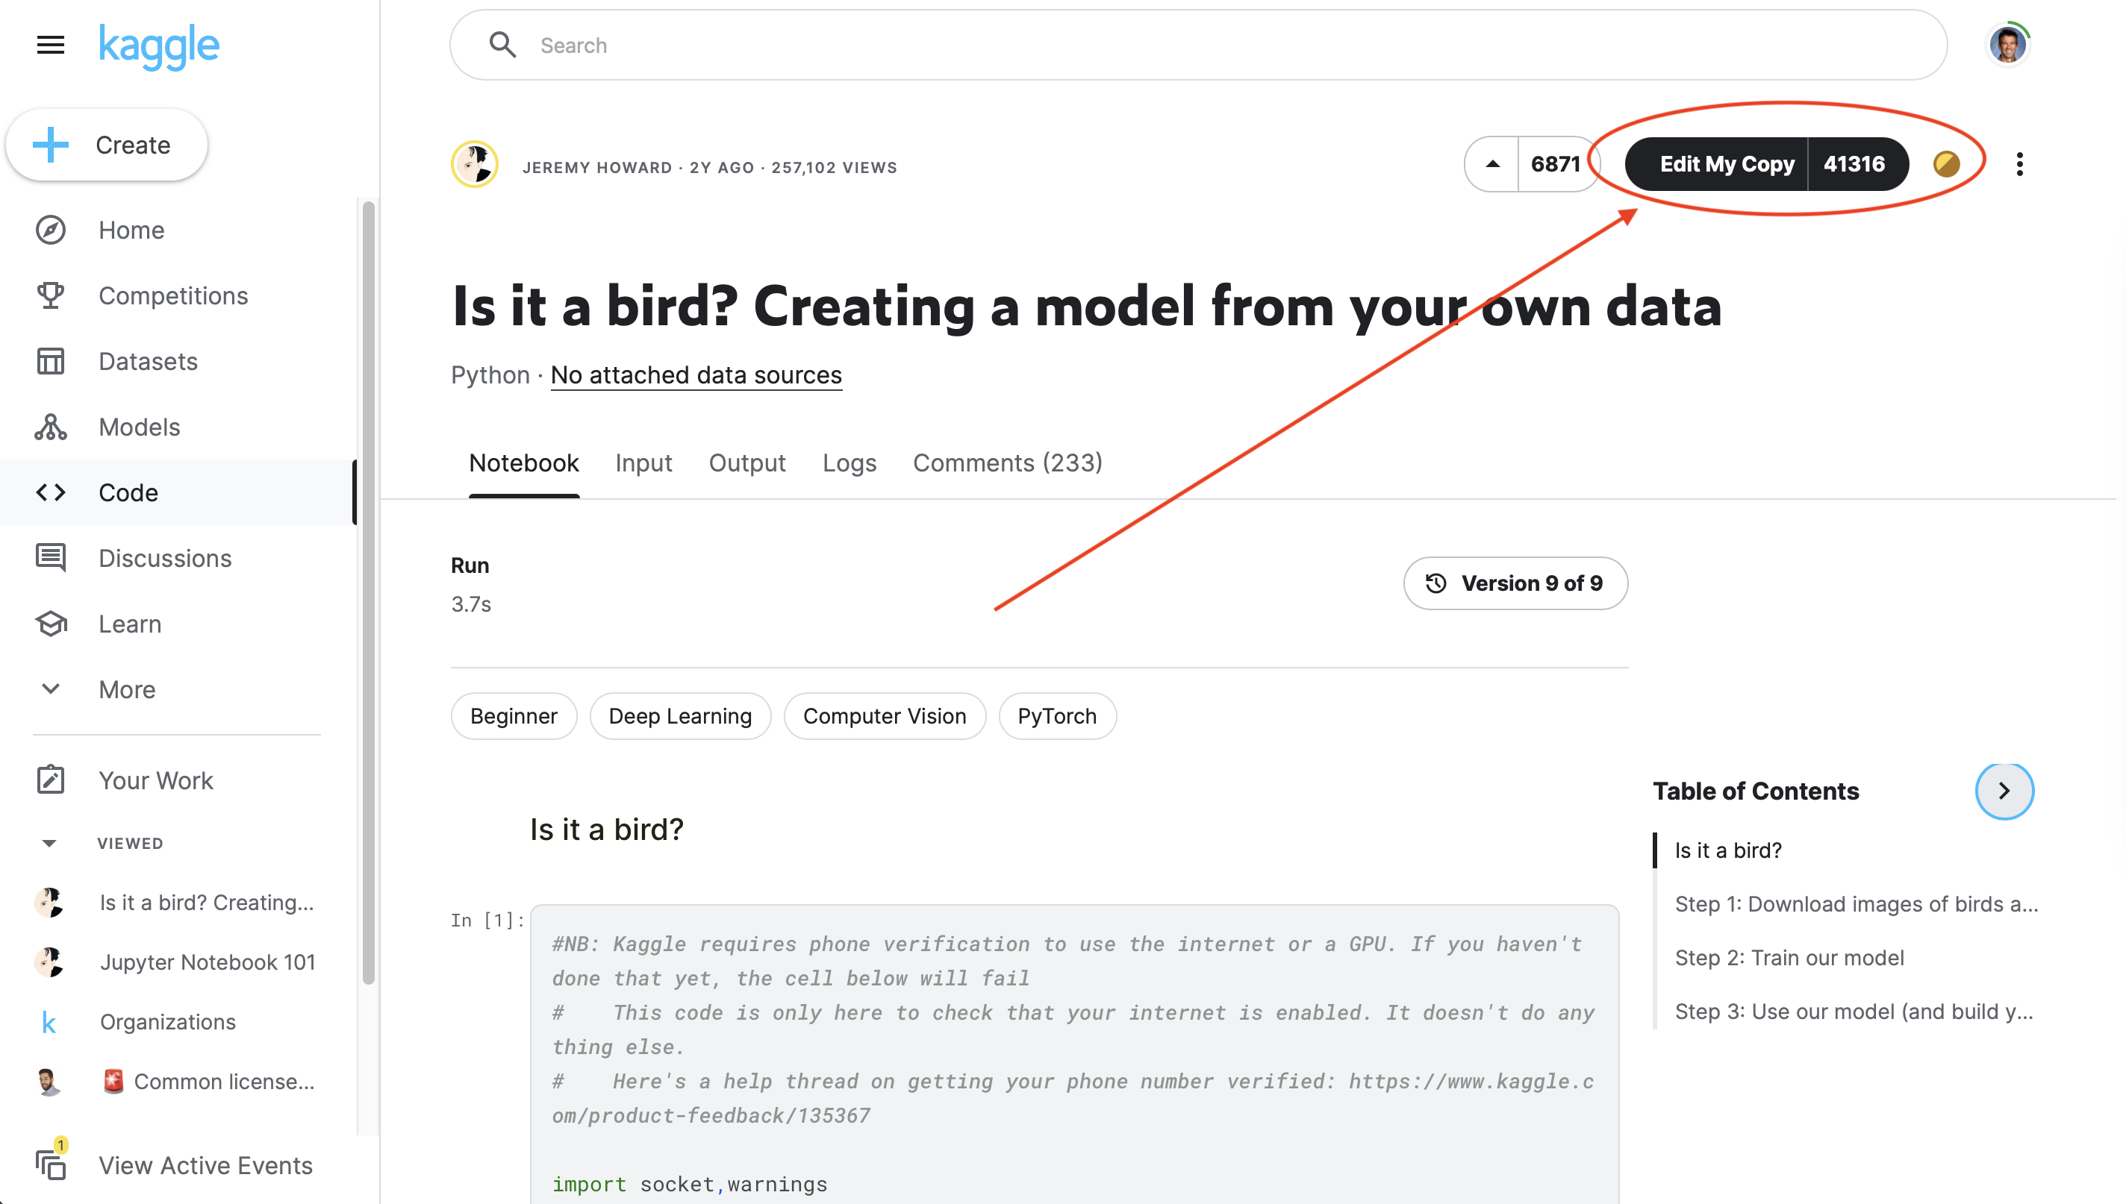
Task: Click Jeremy Howard's author avatar
Action: pyautogui.click(x=475, y=165)
